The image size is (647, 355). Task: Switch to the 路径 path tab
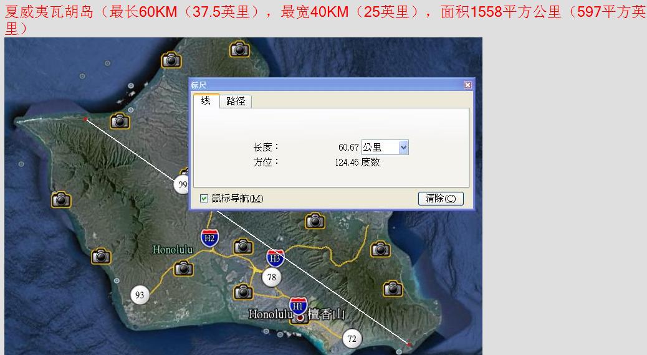pyautogui.click(x=236, y=102)
